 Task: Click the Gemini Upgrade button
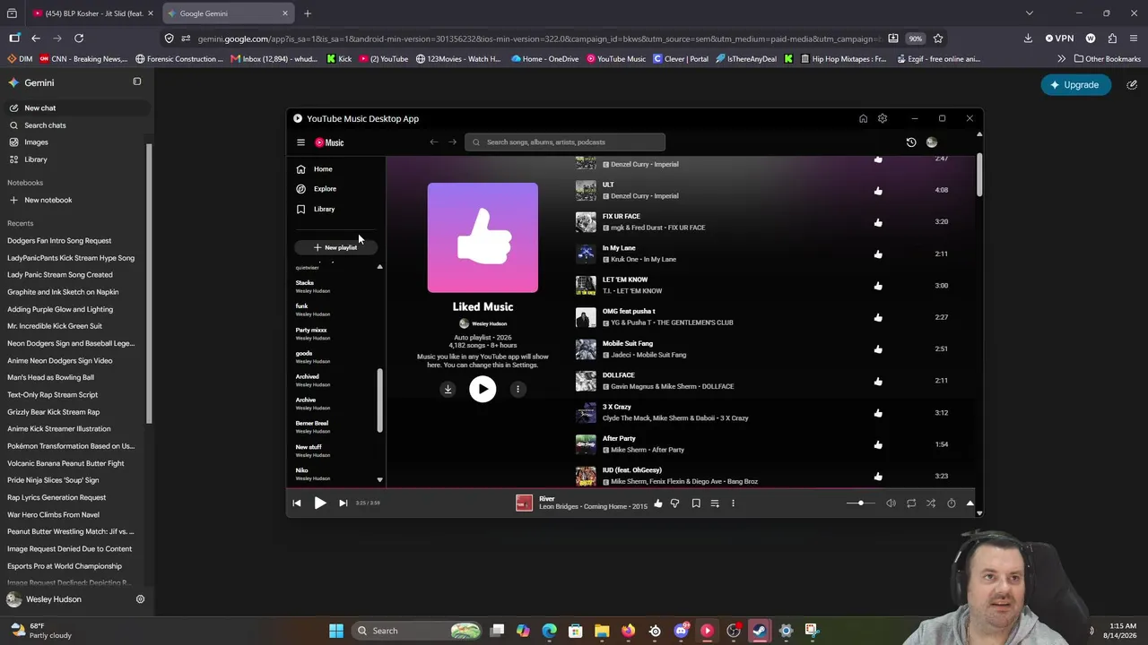click(x=1074, y=85)
